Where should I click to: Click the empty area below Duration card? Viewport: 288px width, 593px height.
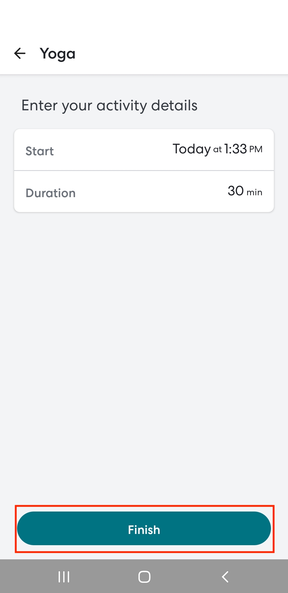click(x=144, y=347)
